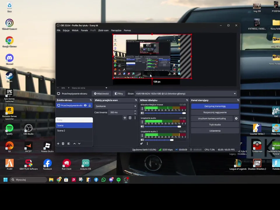This screenshot has width=280, height=210.
Task: Undock the Efekty przejścia scen panel
Action: pyautogui.click(x=136, y=100)
